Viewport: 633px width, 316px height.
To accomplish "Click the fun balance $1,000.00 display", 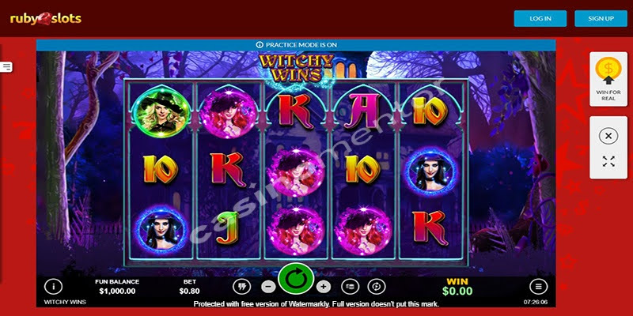I will tap(117, 291).
